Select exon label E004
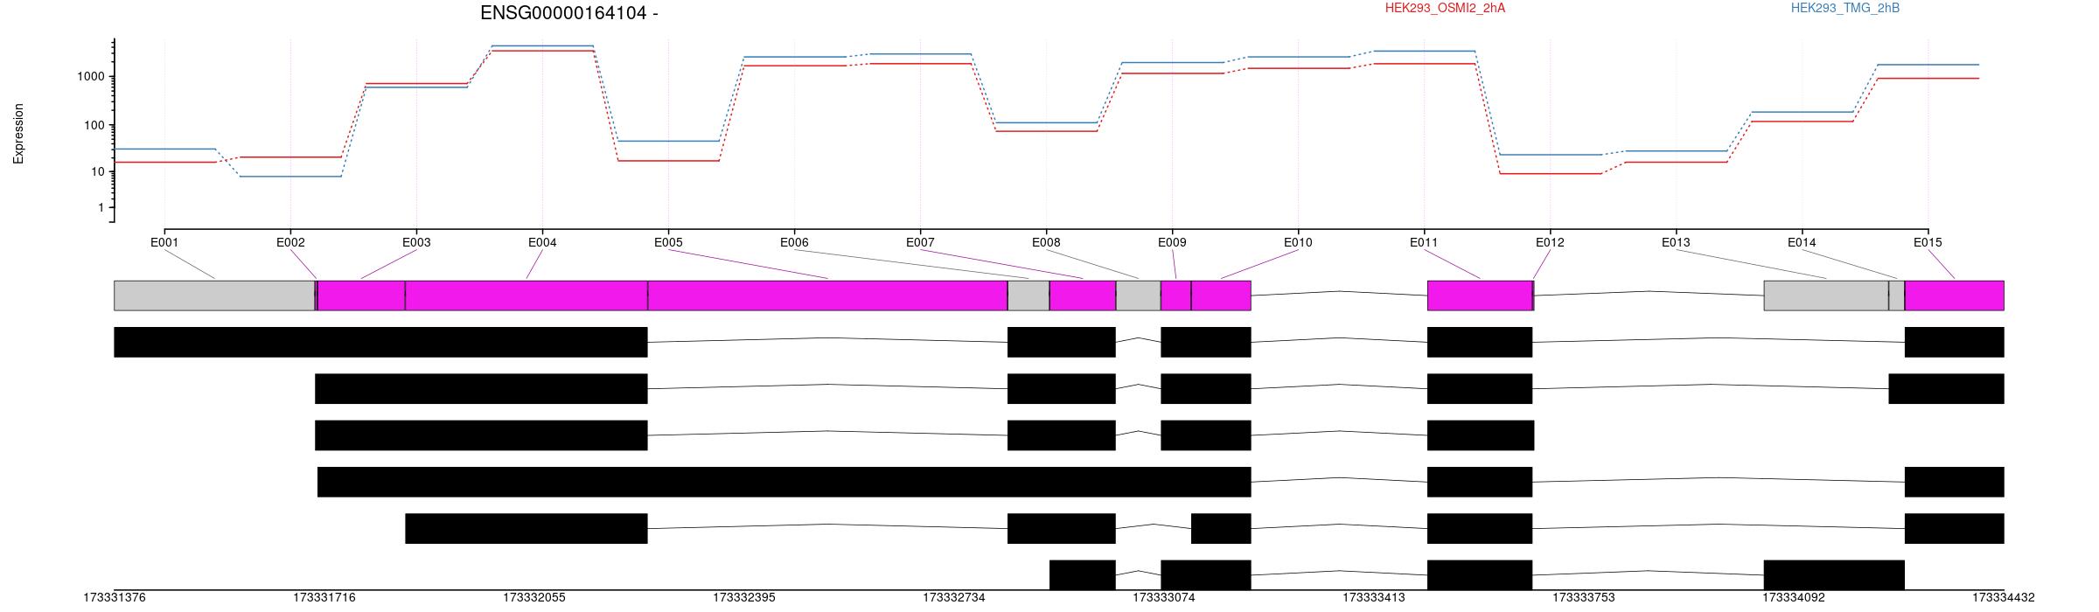Image resolution: width=2099 pixels, height=612 pixels. pyautogui.click(x=542, y=242)
